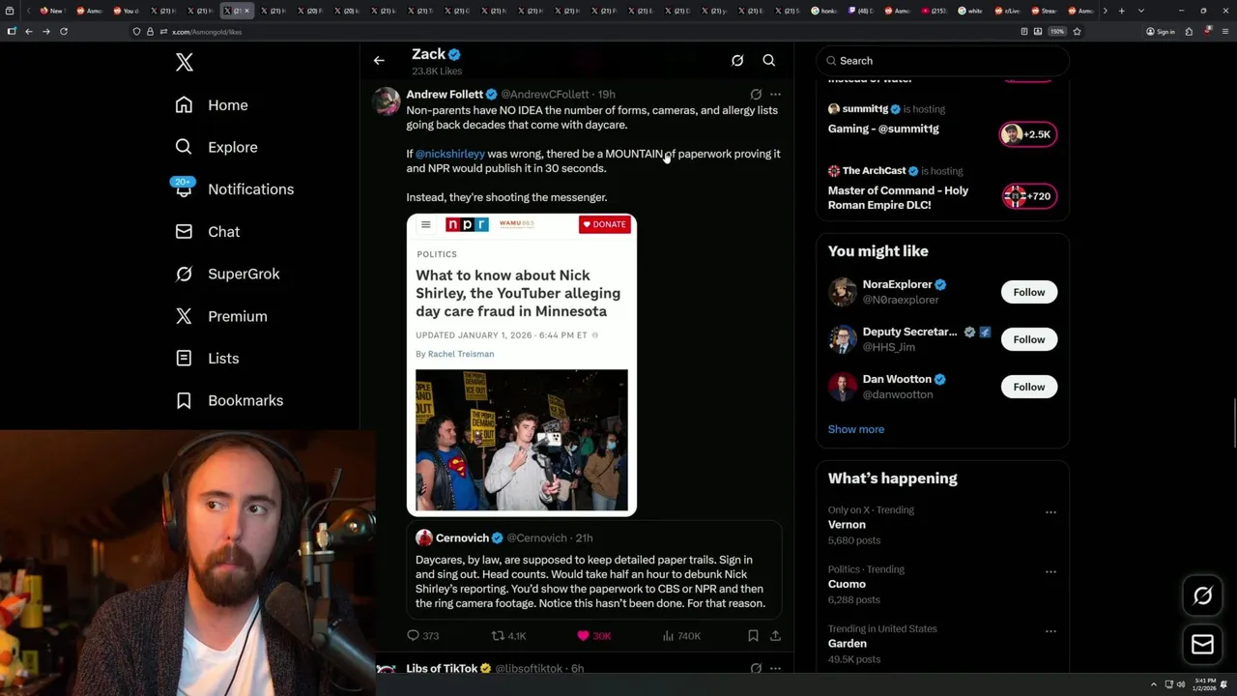
Task: Open the floating Messages envelope button
Action: [x=1203, y=645]
